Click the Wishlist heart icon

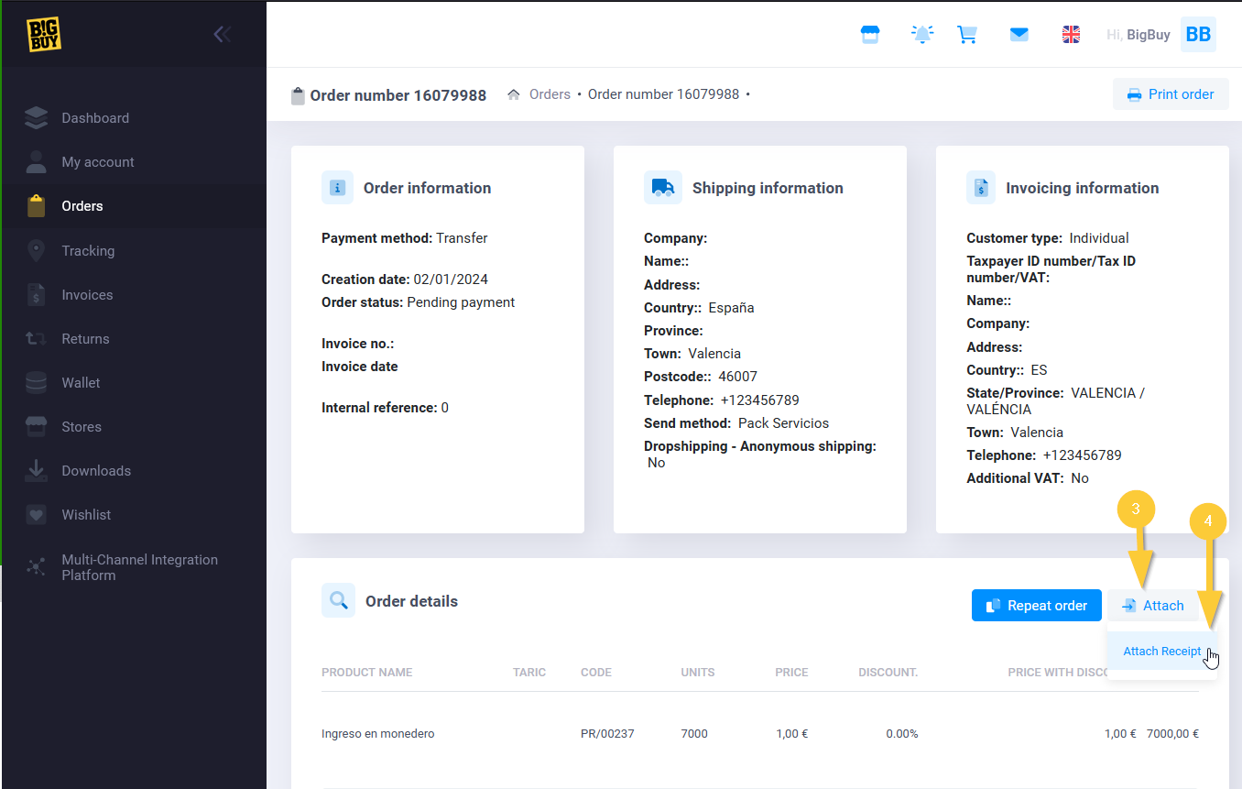[37, 515]
